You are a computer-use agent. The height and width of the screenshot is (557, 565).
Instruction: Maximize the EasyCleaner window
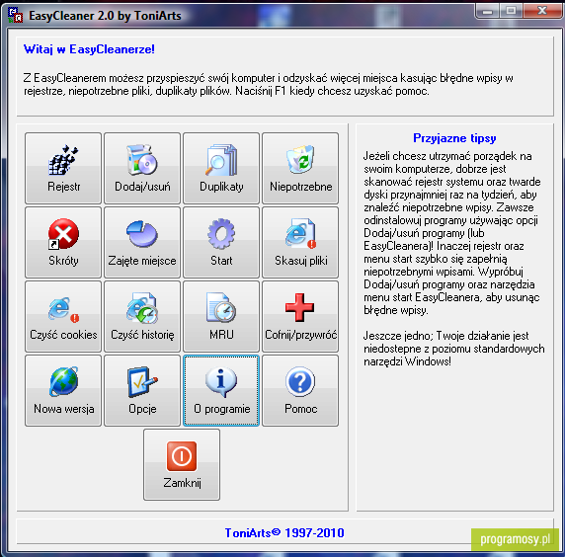click(x=511, y=11)
